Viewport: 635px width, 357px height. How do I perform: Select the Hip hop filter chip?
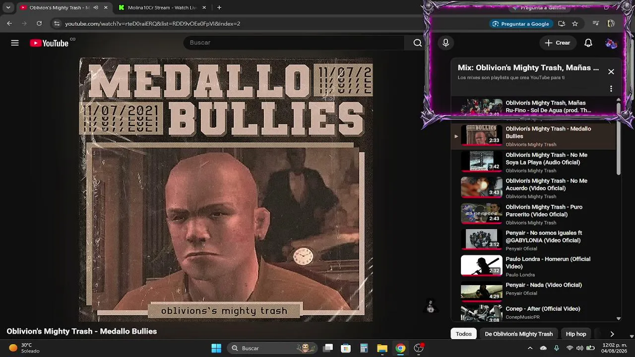(576, 334)
